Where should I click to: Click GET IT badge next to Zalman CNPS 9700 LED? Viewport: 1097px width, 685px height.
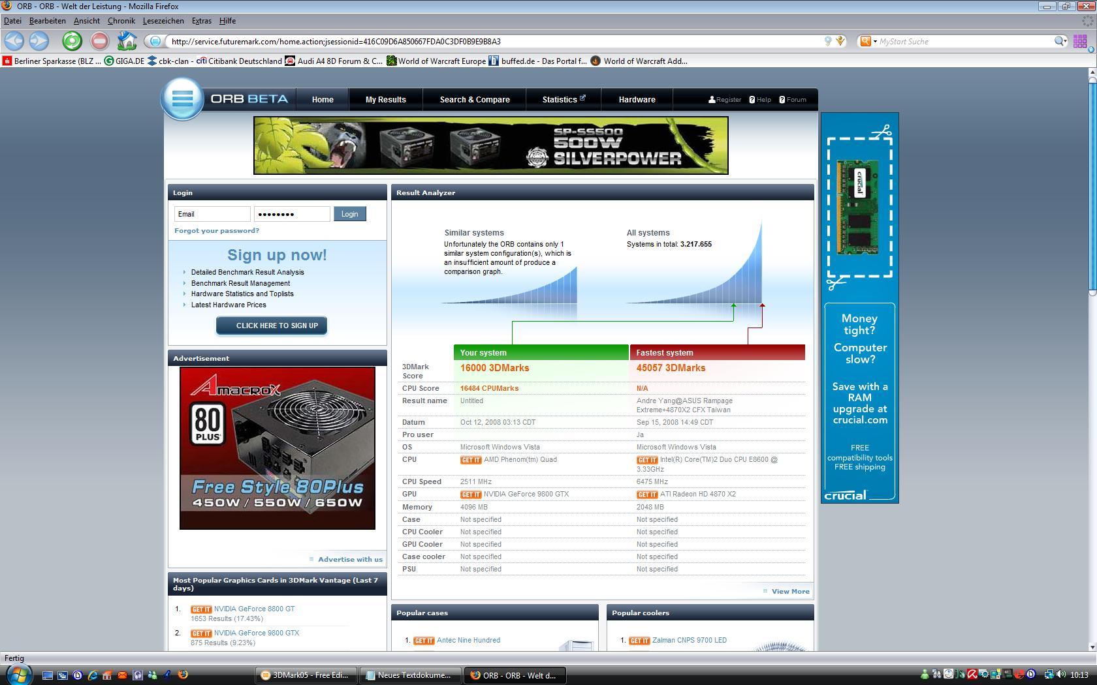[x=639, y=641]
